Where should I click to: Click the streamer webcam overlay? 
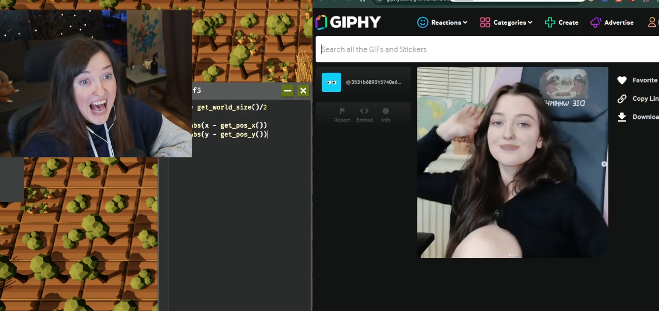(96, 83)
